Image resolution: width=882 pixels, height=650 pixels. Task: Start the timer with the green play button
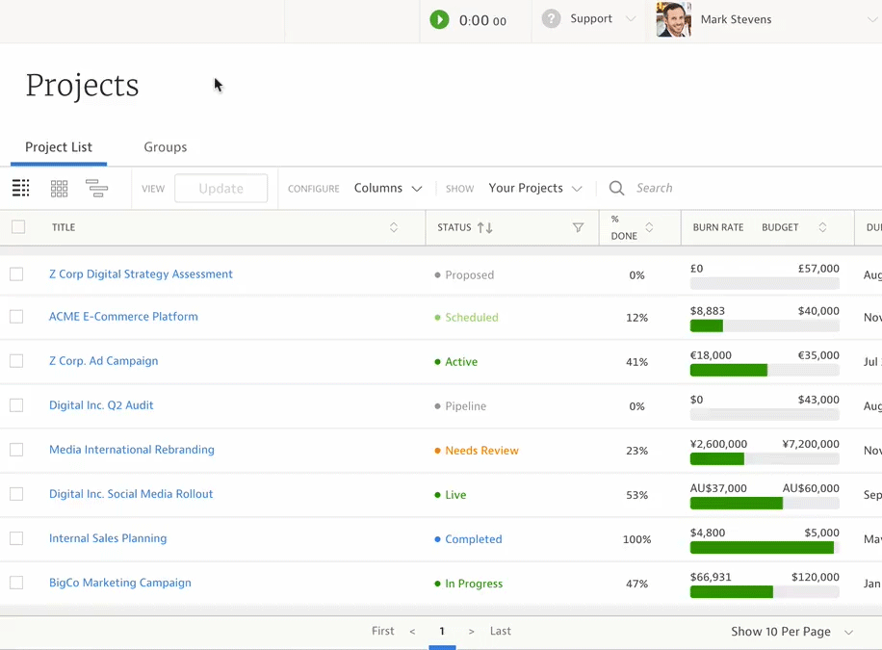click(439, 19)
